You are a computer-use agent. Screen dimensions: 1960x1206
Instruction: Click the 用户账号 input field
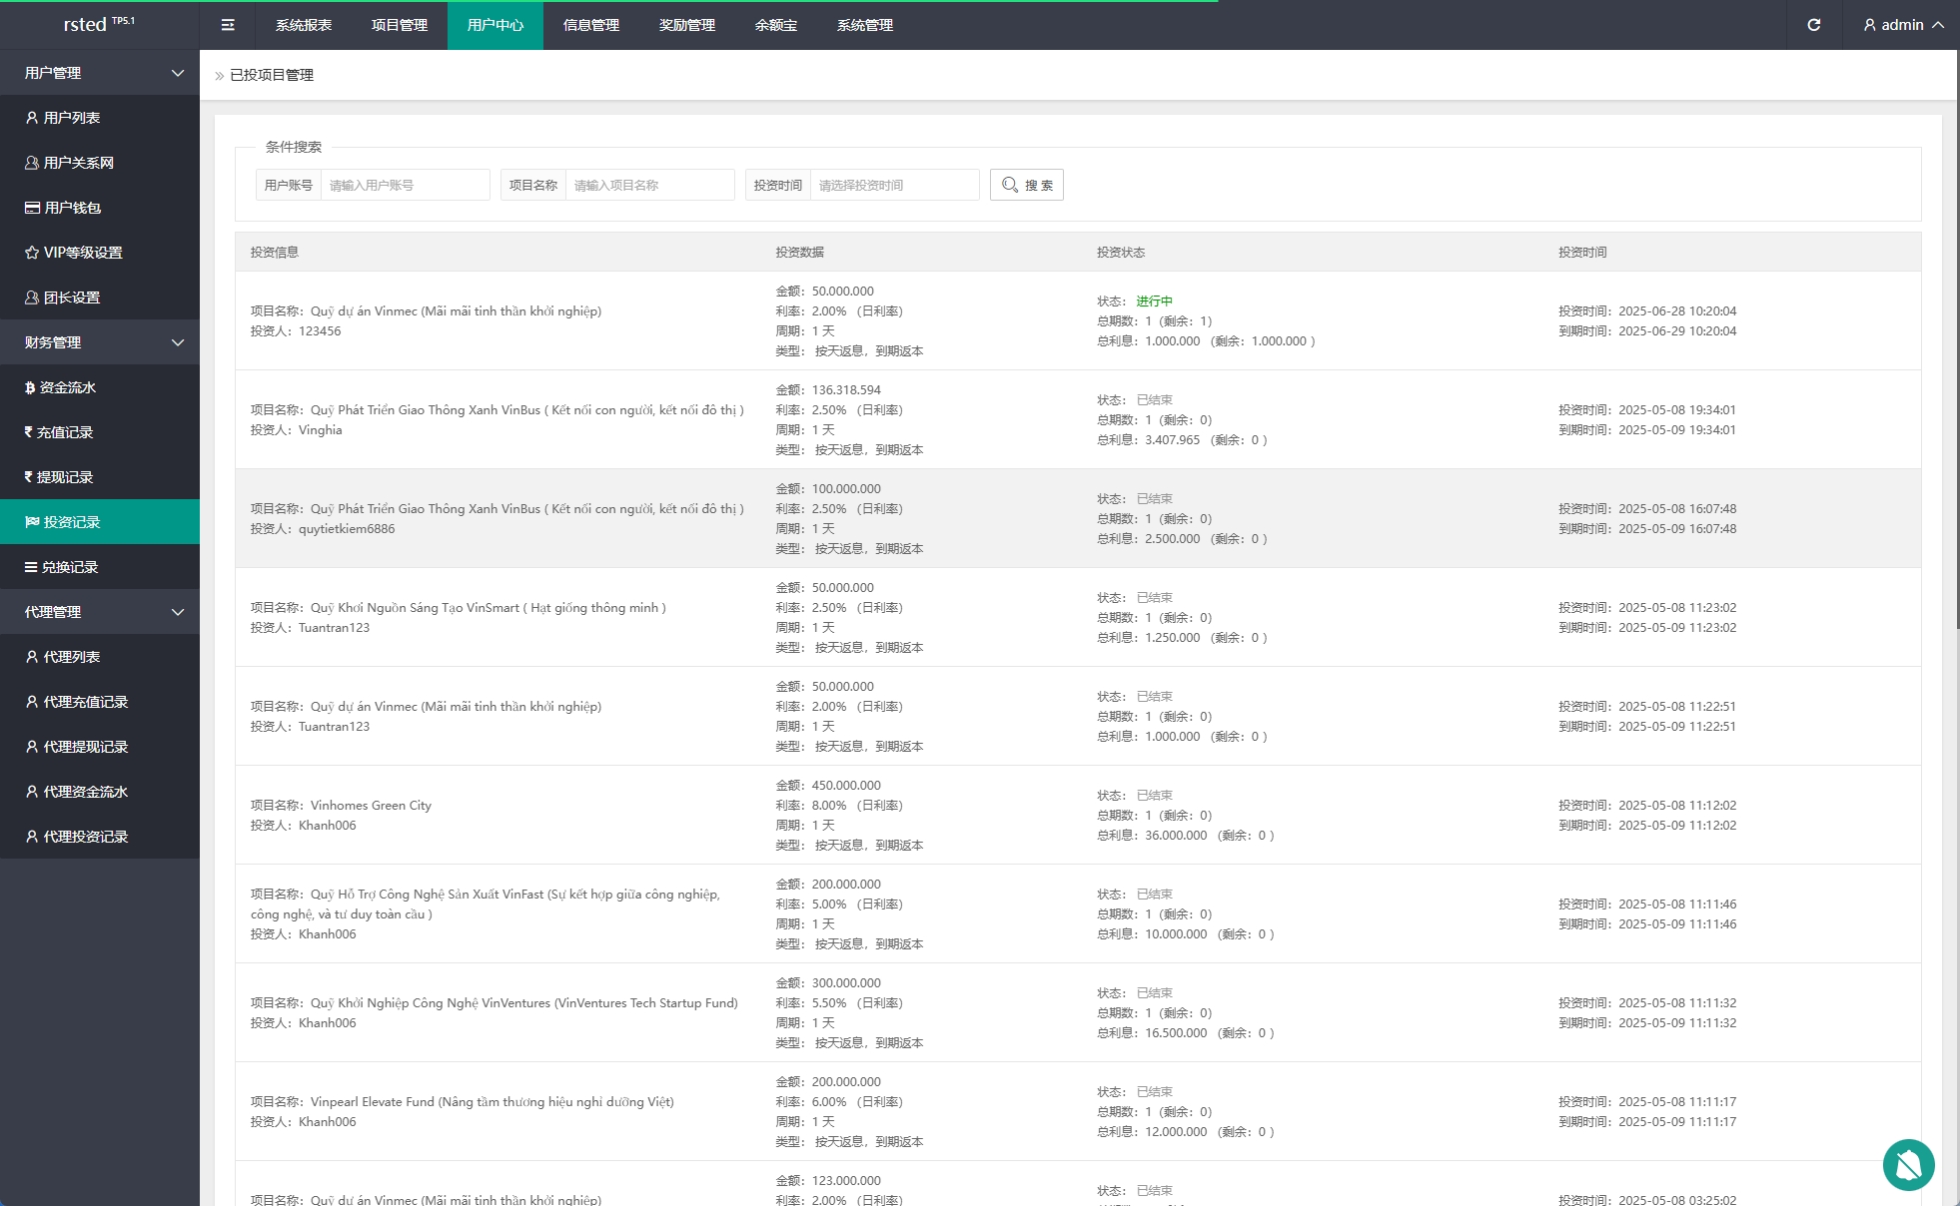tap(405, 185)
